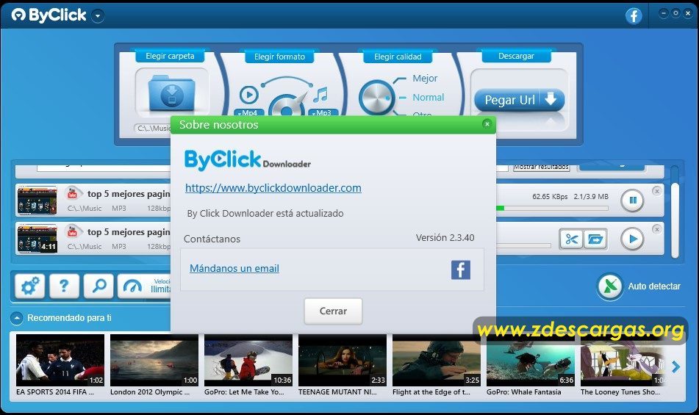The image size is (699, 415).
Task: Click the quality selector knob
Action: (376, 98)
